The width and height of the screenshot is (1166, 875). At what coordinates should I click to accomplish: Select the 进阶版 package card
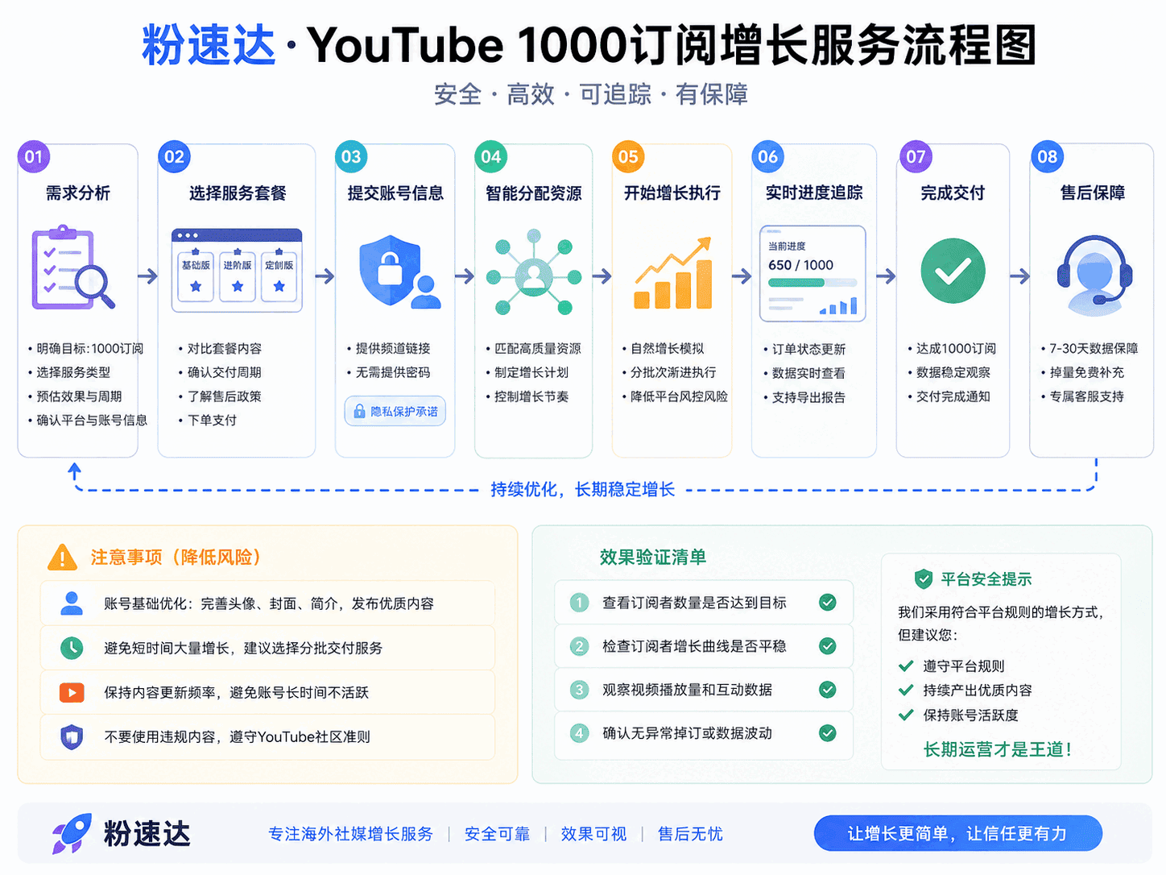[238, 275]
